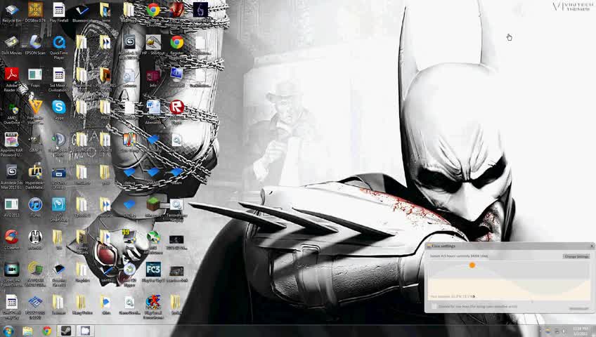The image size is (596, 337).
Task: Click Change Settings in the f.lux window
Action: pos(576,256)
